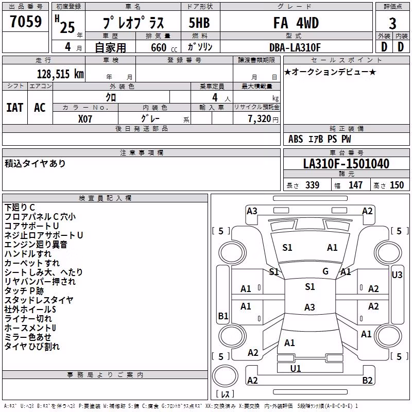
Task: Click the rear-left tire circle on diagram
Action: [x=232, y=336]
